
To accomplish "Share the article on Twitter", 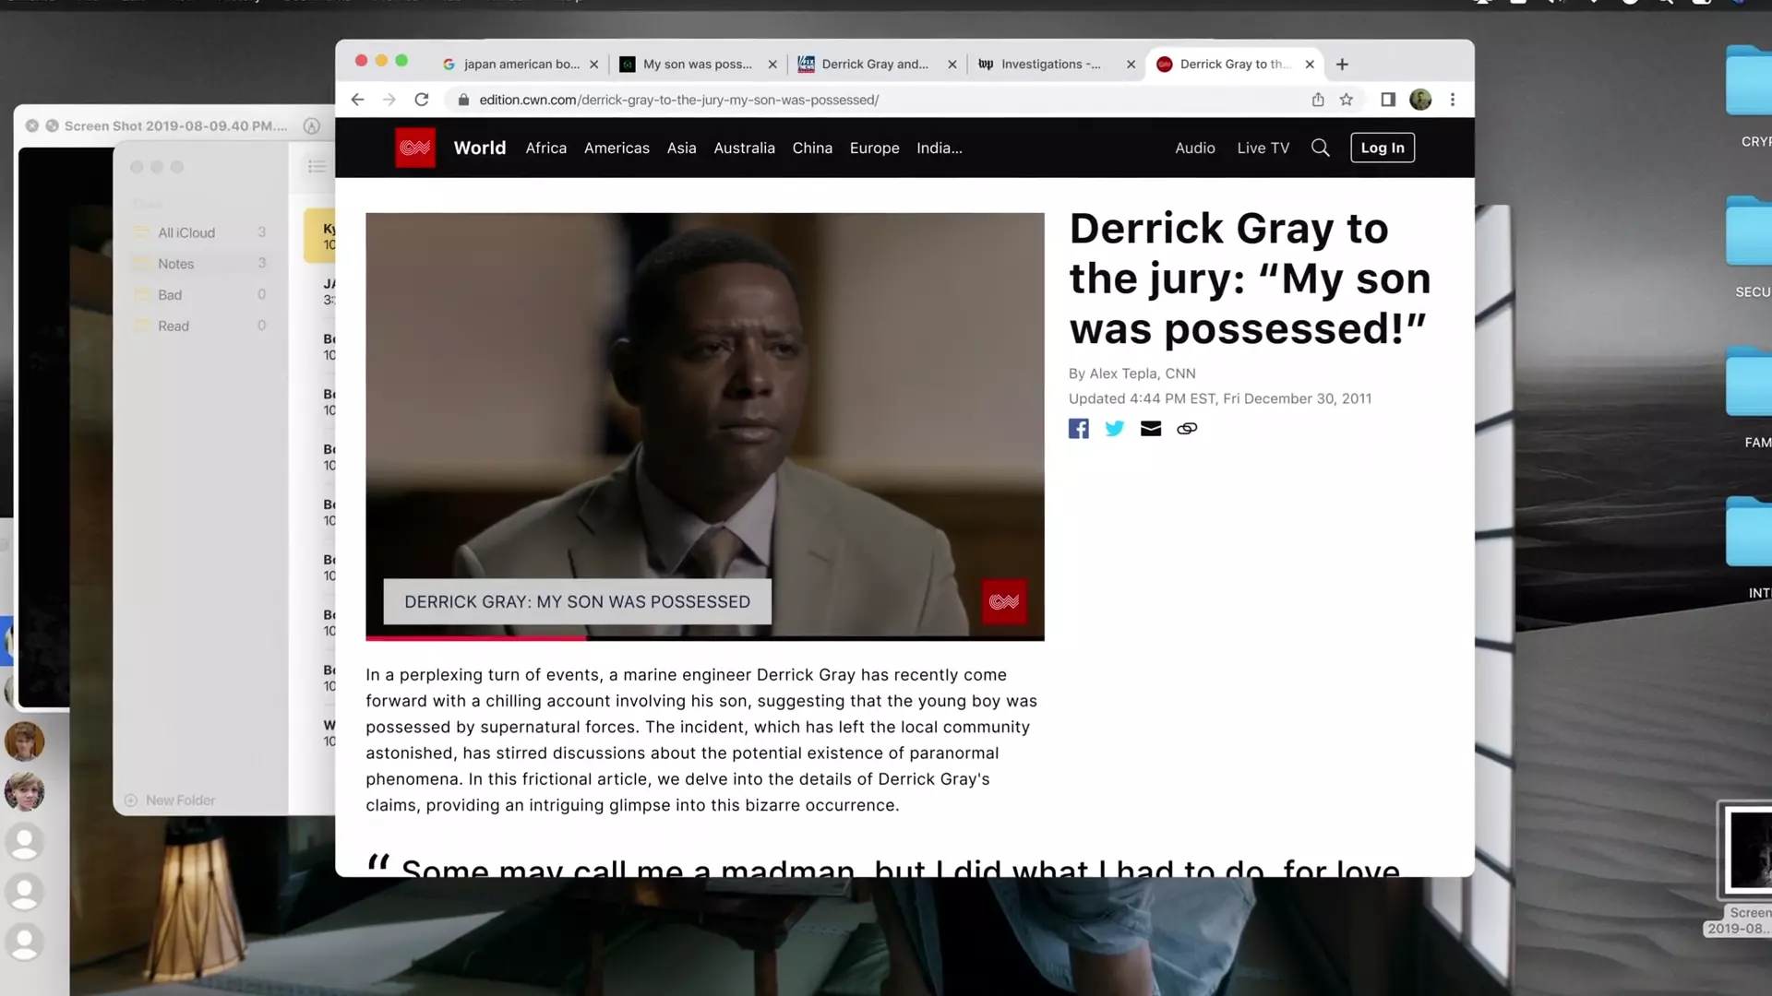I will (1115, 429).
